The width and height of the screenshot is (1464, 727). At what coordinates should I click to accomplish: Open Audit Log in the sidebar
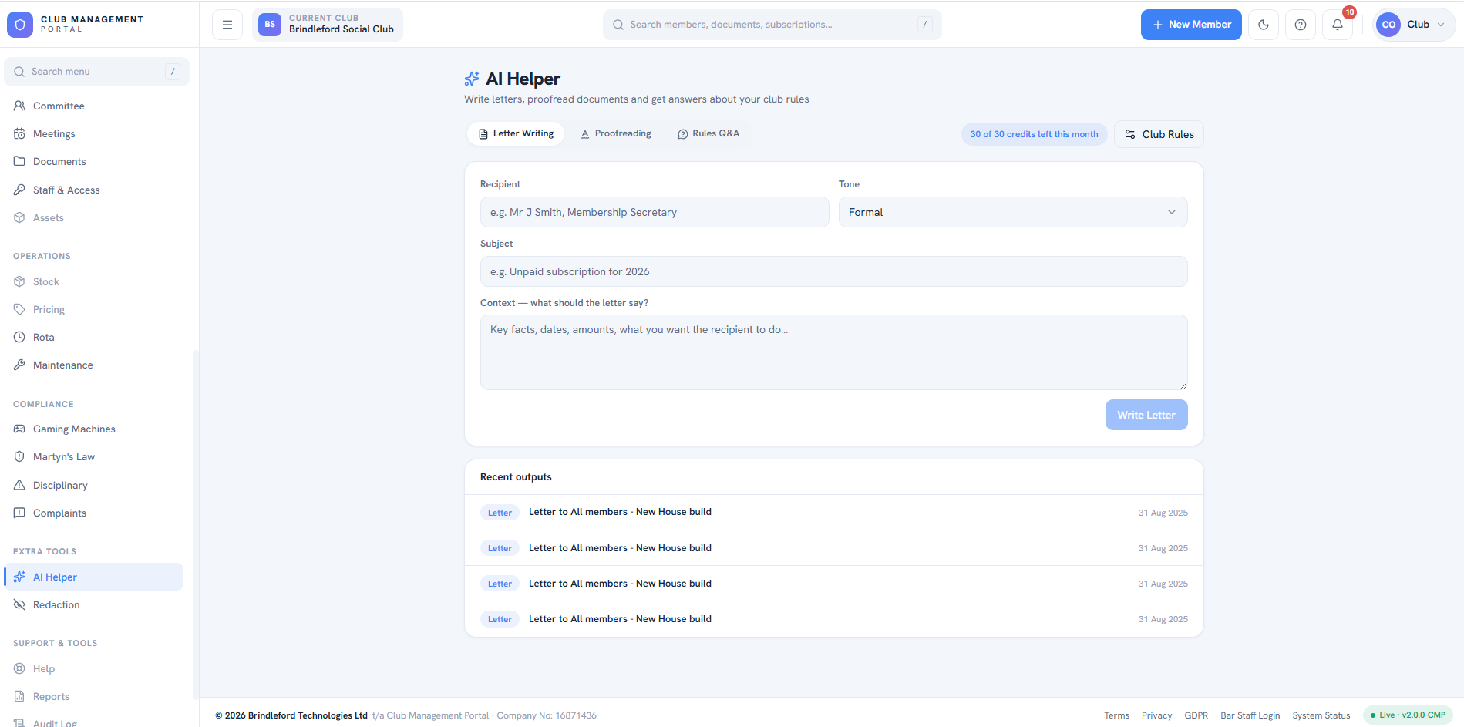coord(93,722)
